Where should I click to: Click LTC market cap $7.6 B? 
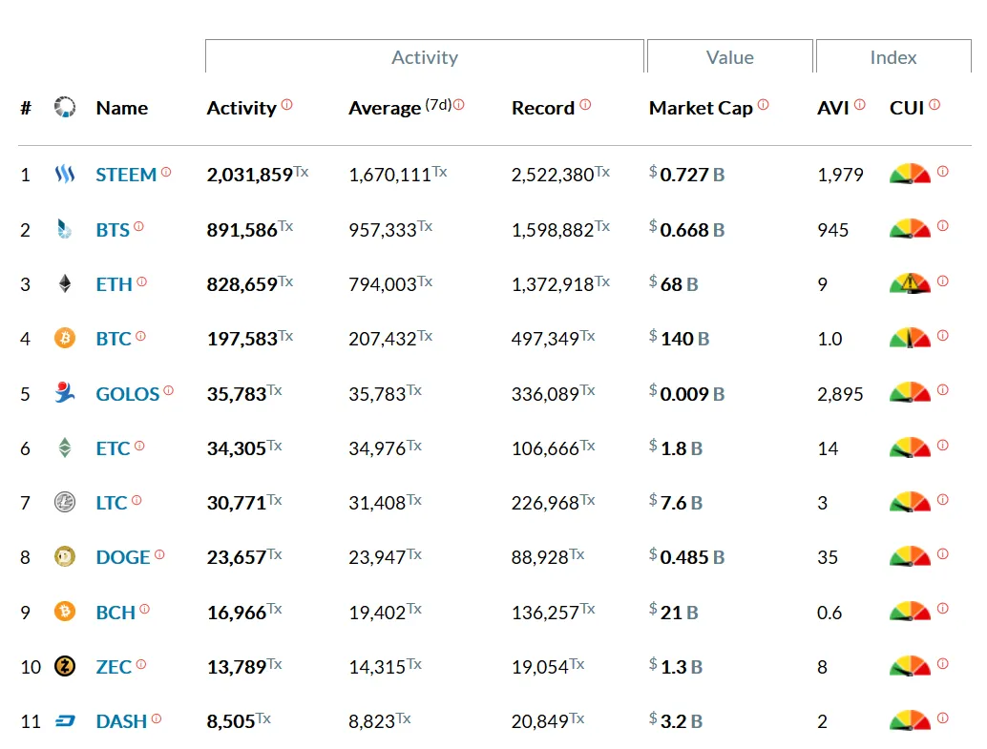pyautogui.click(x=676, y=502)
